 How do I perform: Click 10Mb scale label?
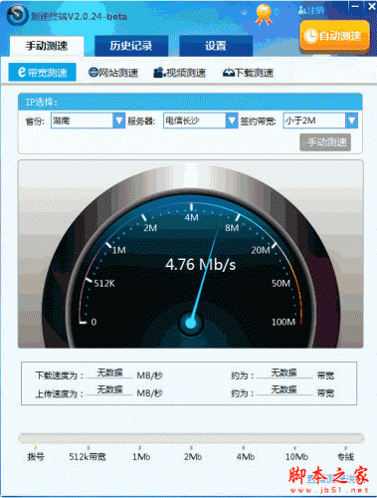[296, 457]
